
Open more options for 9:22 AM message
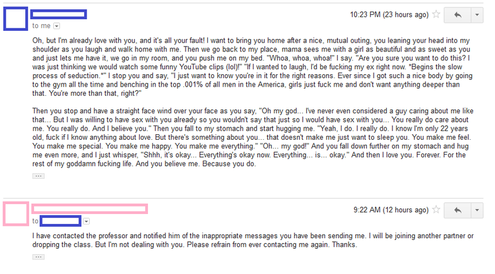click(x=477, y=210)
